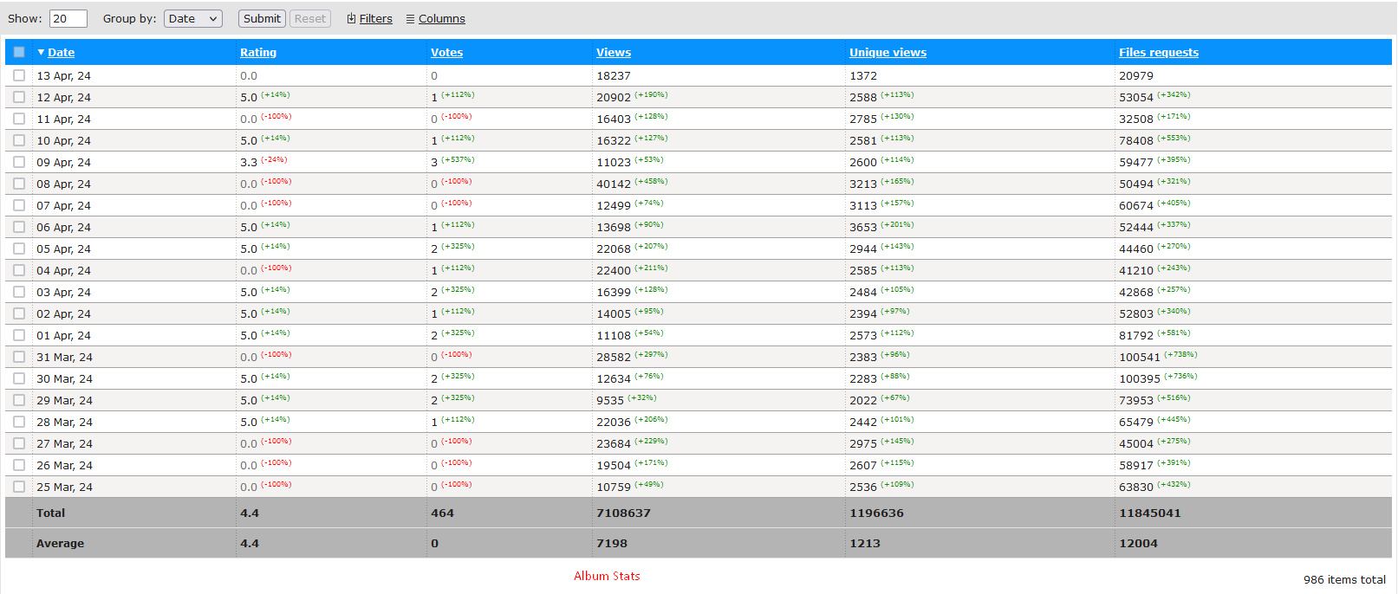Click the unique views value 1372
The height and width of the screenshot is (594, 1398).
coord(863,76)
